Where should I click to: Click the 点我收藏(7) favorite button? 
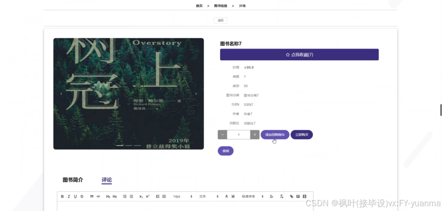tap(299, 55)
